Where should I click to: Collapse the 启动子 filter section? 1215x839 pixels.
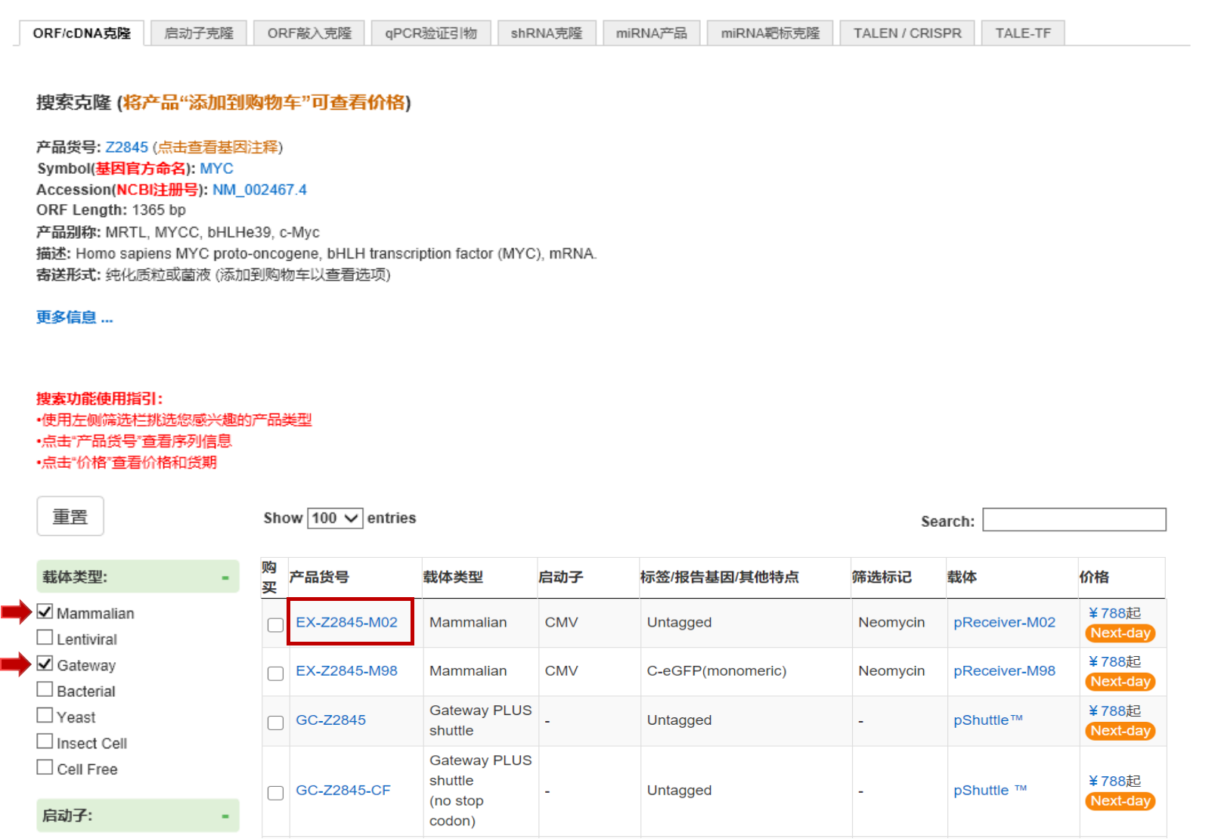click(x=225, y=816)
